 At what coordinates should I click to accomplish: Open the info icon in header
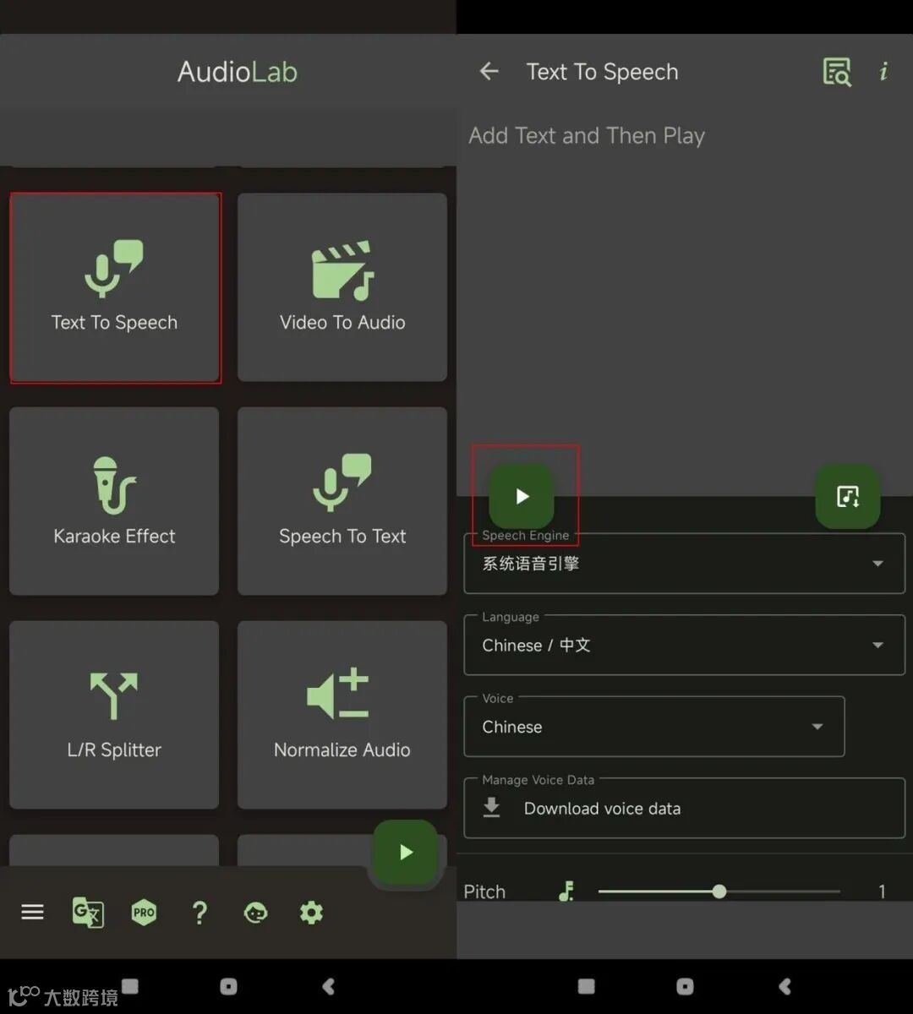[x=883, y=72]
